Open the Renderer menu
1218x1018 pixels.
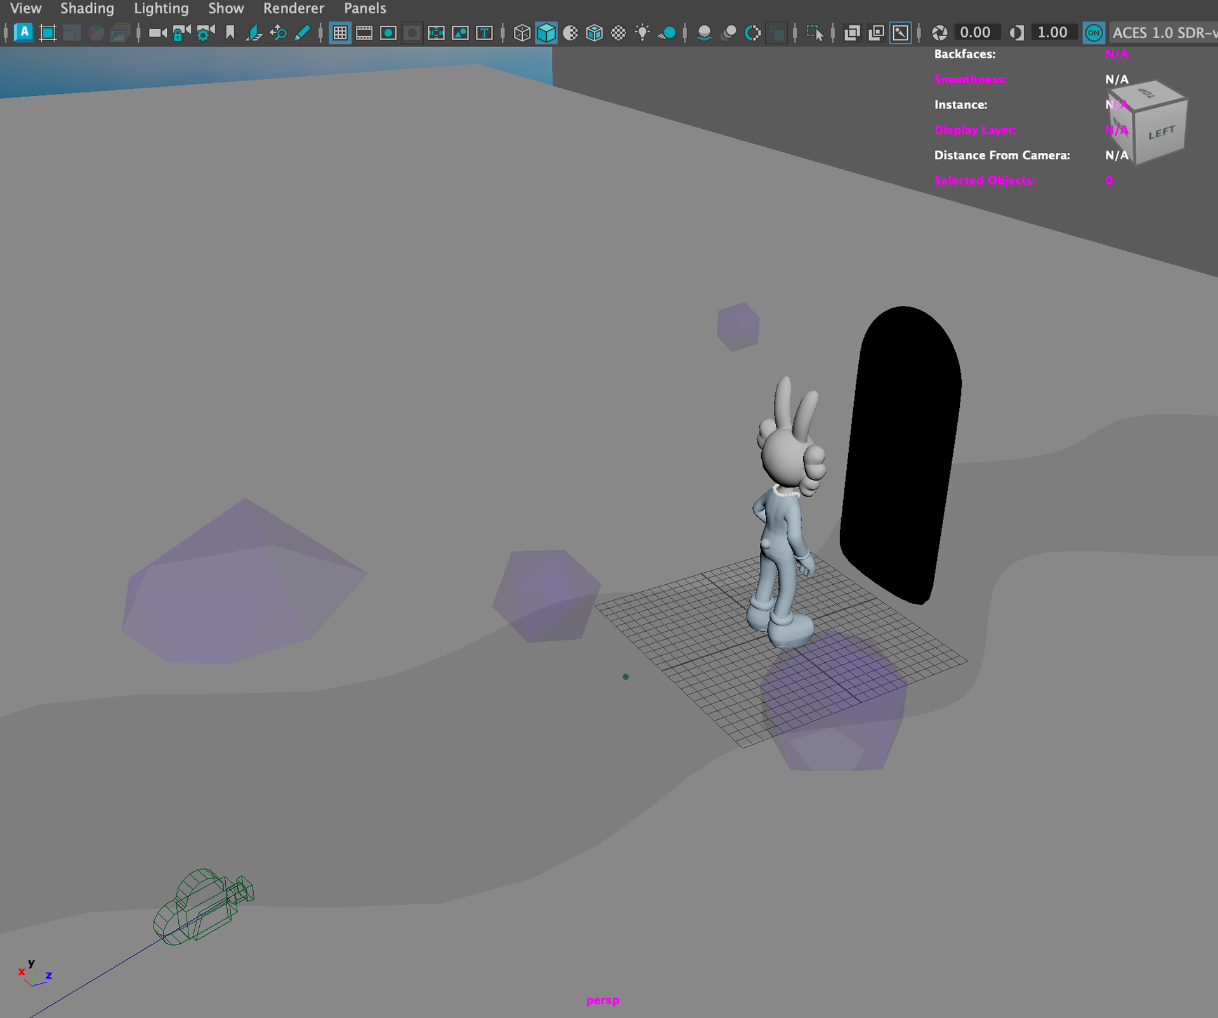293,8
